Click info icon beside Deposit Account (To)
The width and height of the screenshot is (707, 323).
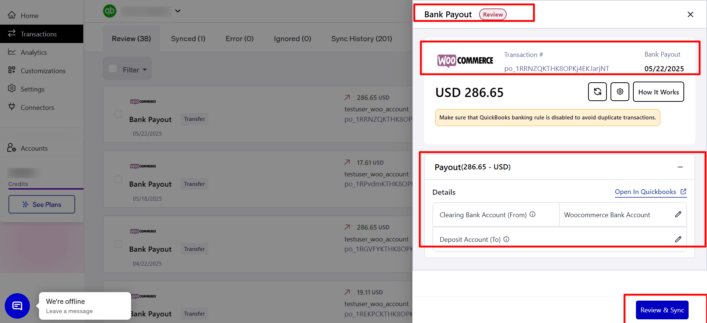click(x=506, y=239)
